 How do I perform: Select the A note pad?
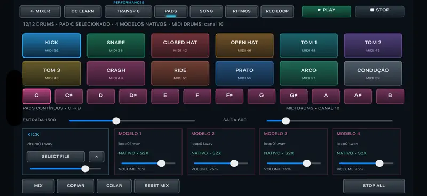coord(326,96)
